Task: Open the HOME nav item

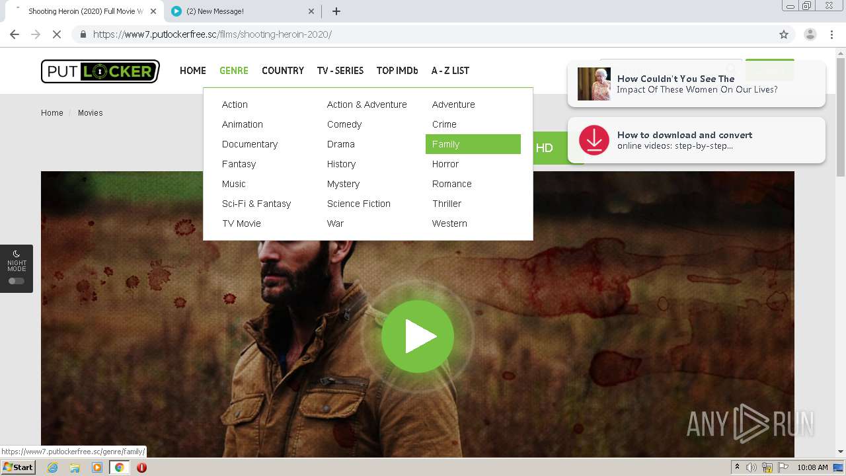Action: coord(193,71)
